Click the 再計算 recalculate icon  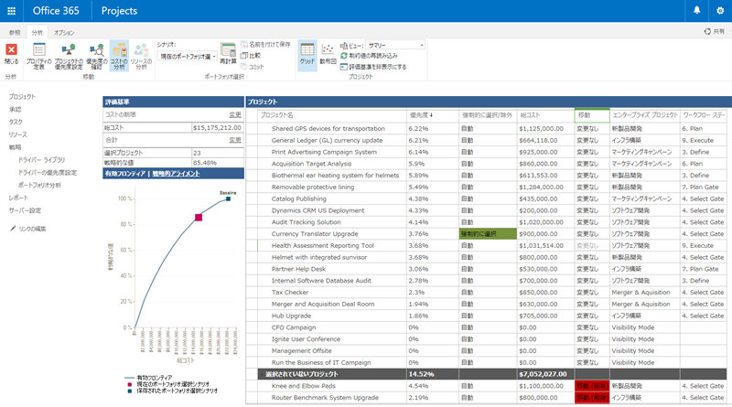point(228,50)
